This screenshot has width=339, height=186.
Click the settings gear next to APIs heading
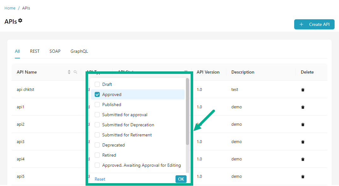20,21
